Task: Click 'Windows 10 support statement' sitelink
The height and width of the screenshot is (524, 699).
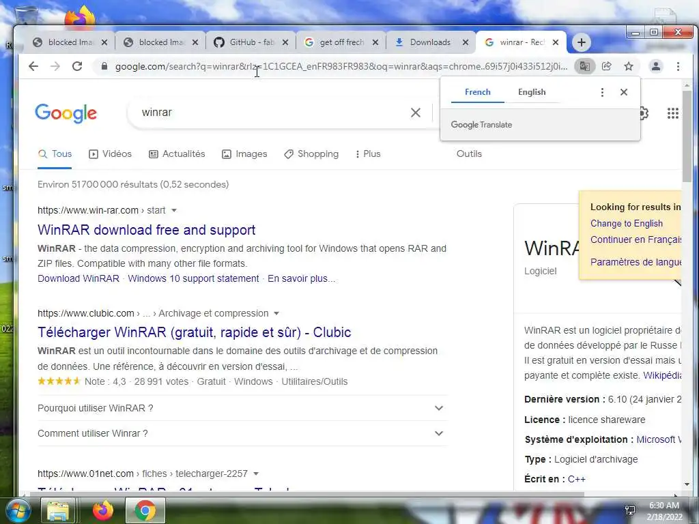Action: pyautogui.click(x=193, y=278)
